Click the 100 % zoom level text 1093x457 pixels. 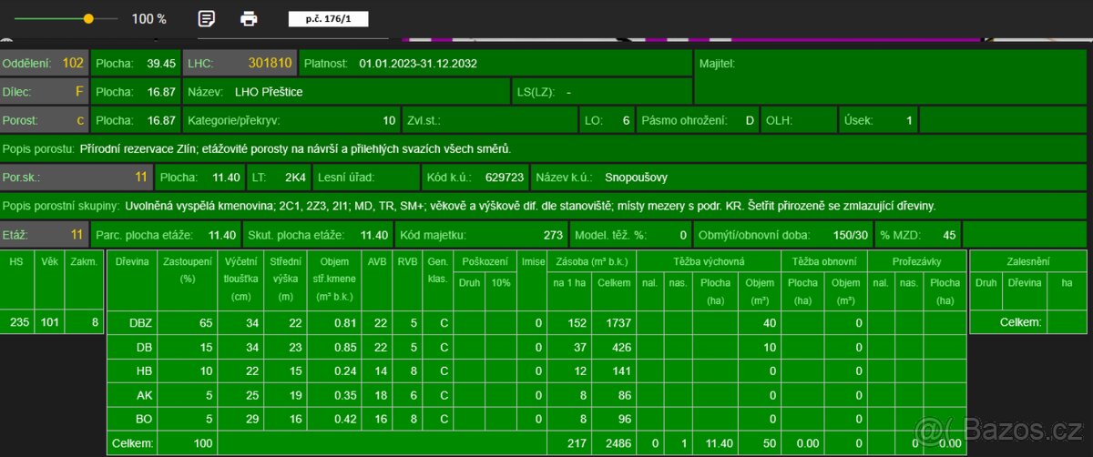tap(148, 18)
